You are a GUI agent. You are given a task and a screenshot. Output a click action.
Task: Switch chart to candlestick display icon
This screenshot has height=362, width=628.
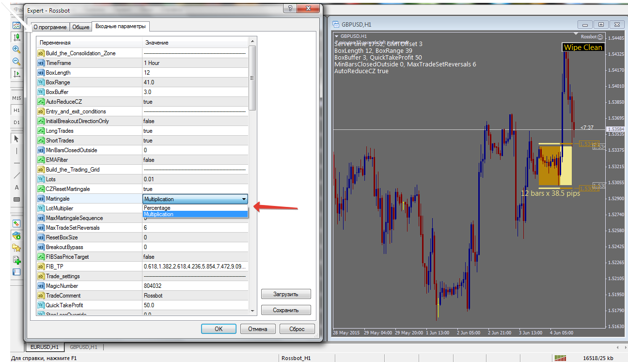click(x=16, y=37)
